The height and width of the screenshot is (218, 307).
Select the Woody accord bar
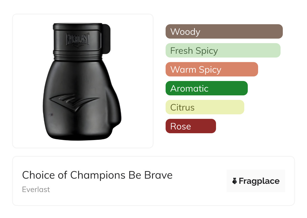(224, 32)
